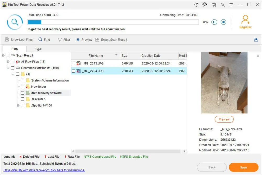The width and height of the screenshot is (262, 175).
Task: Click the Register user icon
Action: coord(245,19)
